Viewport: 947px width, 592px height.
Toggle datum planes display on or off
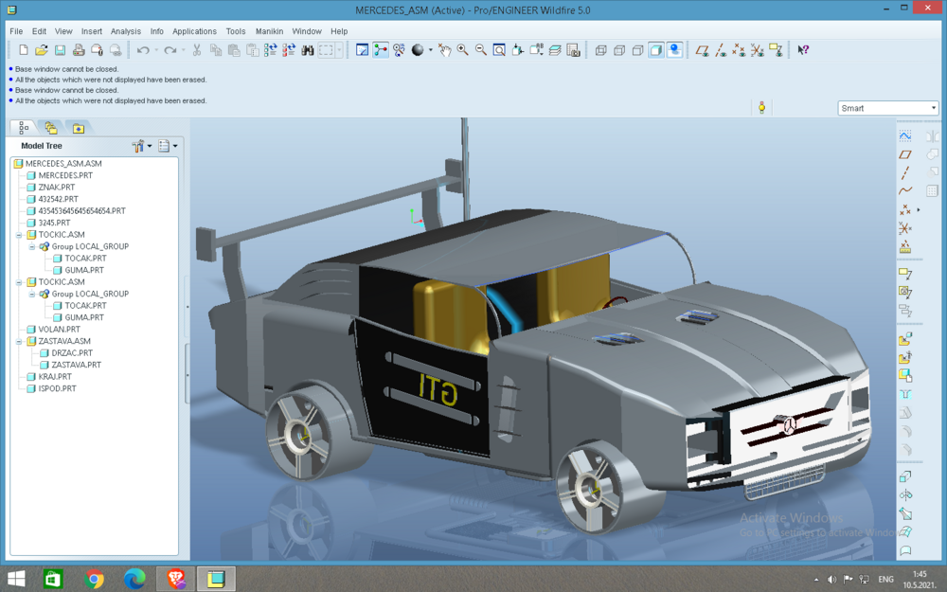click(x=702, y=50)
